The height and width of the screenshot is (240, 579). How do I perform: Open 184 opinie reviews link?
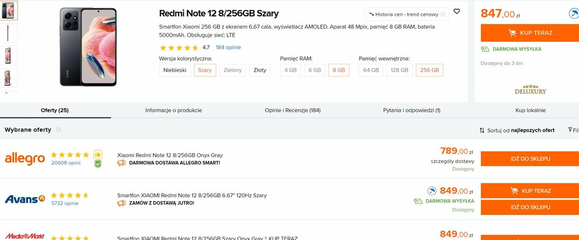pos(228,47)
